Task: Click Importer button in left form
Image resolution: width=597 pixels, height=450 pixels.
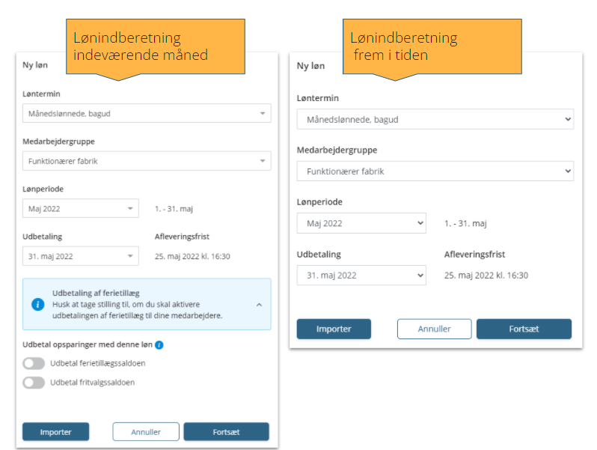Action: (55, 432)
